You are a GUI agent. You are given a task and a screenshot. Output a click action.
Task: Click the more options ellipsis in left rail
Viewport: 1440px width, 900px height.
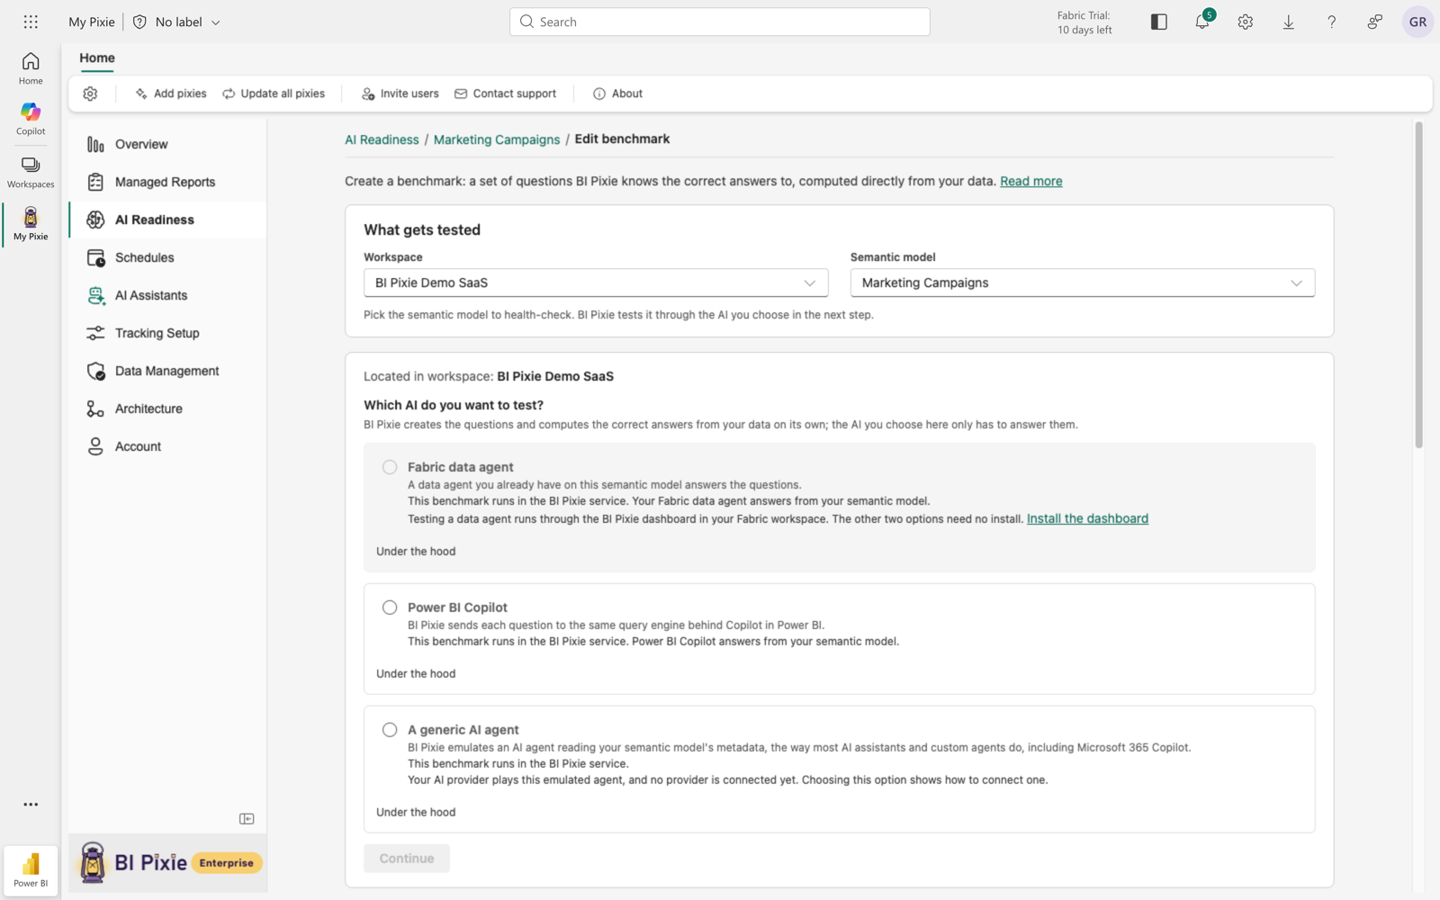pyautogui.click(x=31, y=805)
